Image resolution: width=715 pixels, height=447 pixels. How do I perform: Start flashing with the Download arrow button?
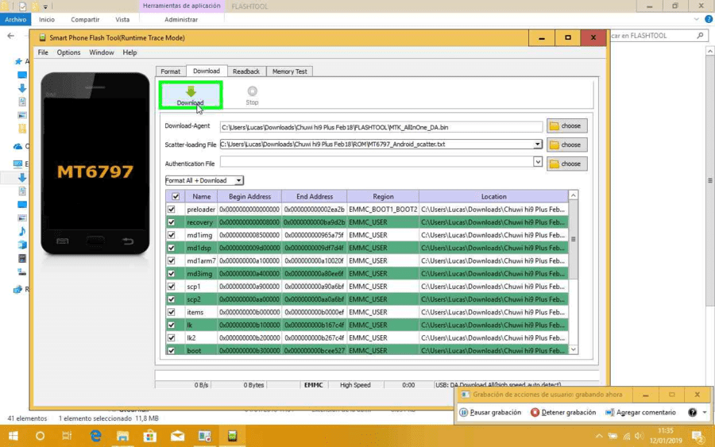191,95
